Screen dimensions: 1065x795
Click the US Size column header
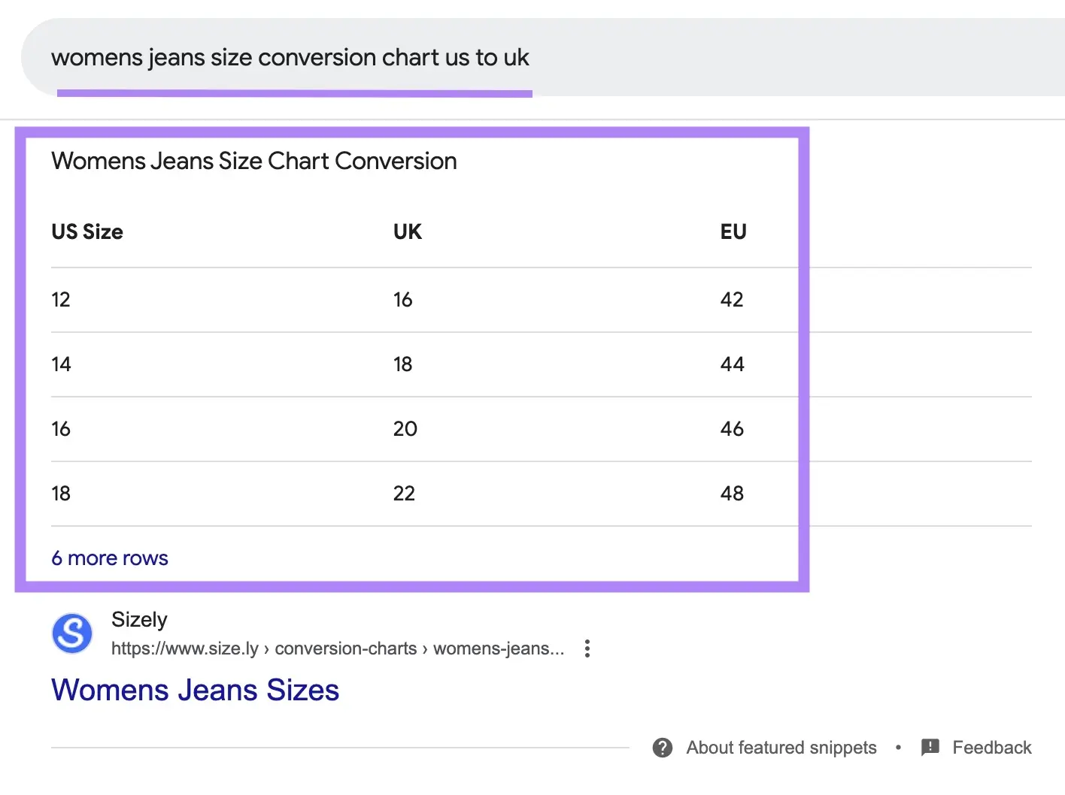(86, 231)
